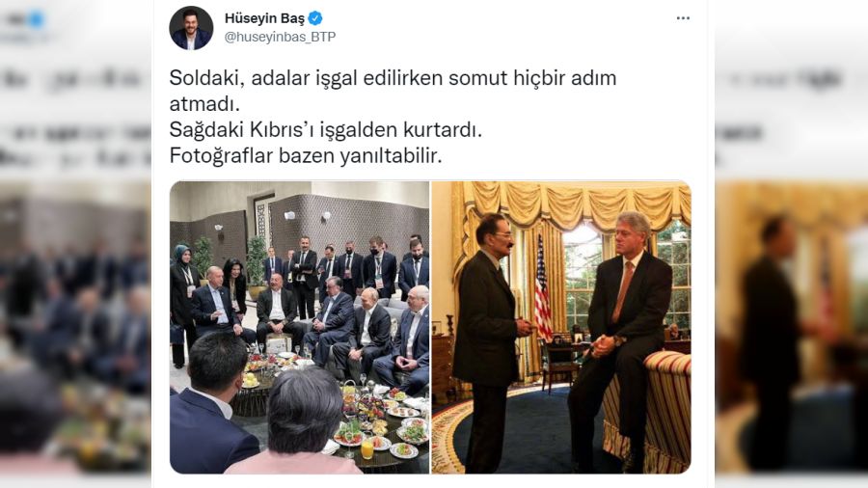Click the blurred background photo on left side

point(75,328)
